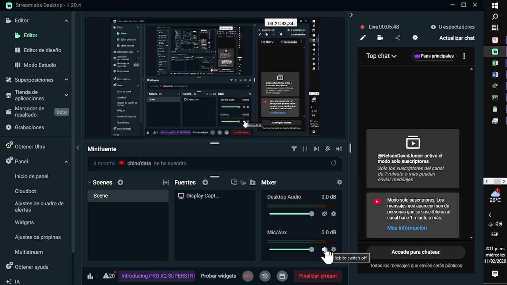Open the audio-camera icon in Fuentes header

point(243,182)
